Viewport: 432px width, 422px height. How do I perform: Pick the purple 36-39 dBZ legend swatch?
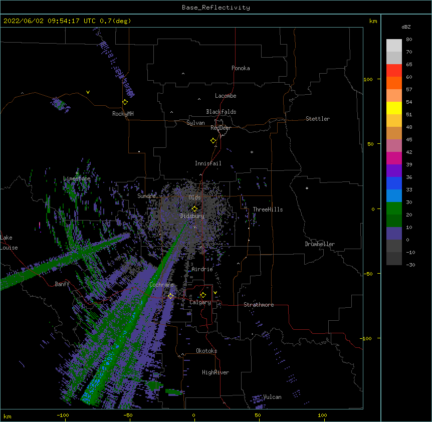point(394,171)
